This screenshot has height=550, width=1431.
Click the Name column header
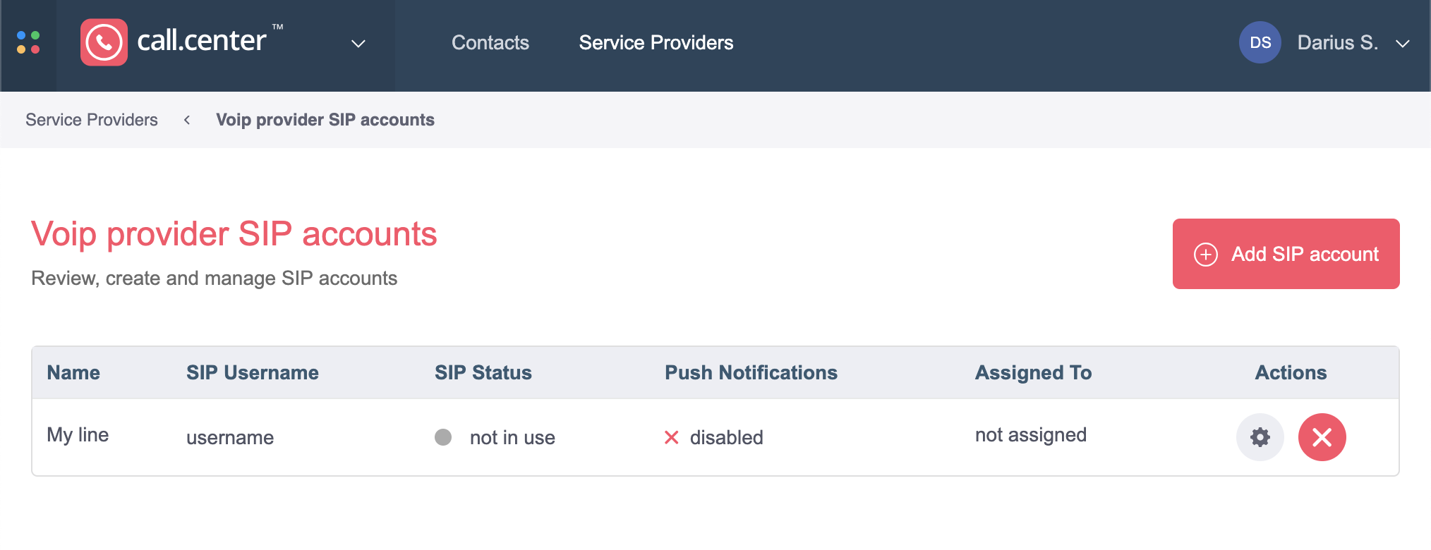point(73,372)
